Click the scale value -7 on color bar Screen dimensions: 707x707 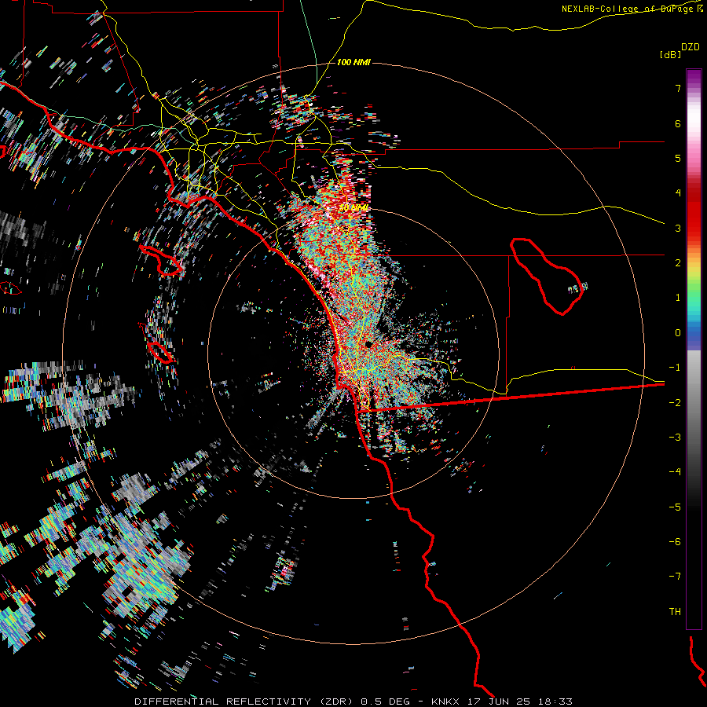tap(675, 577)
